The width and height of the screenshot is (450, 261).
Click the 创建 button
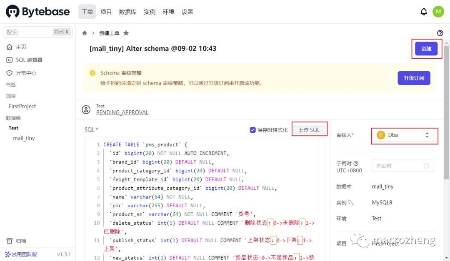pyautogui.click(x=426, y=49)
